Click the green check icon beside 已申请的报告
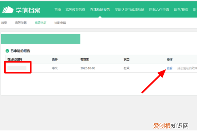This screenshot has height=132, width=197. pyautogui.click(x=7, y=51)
